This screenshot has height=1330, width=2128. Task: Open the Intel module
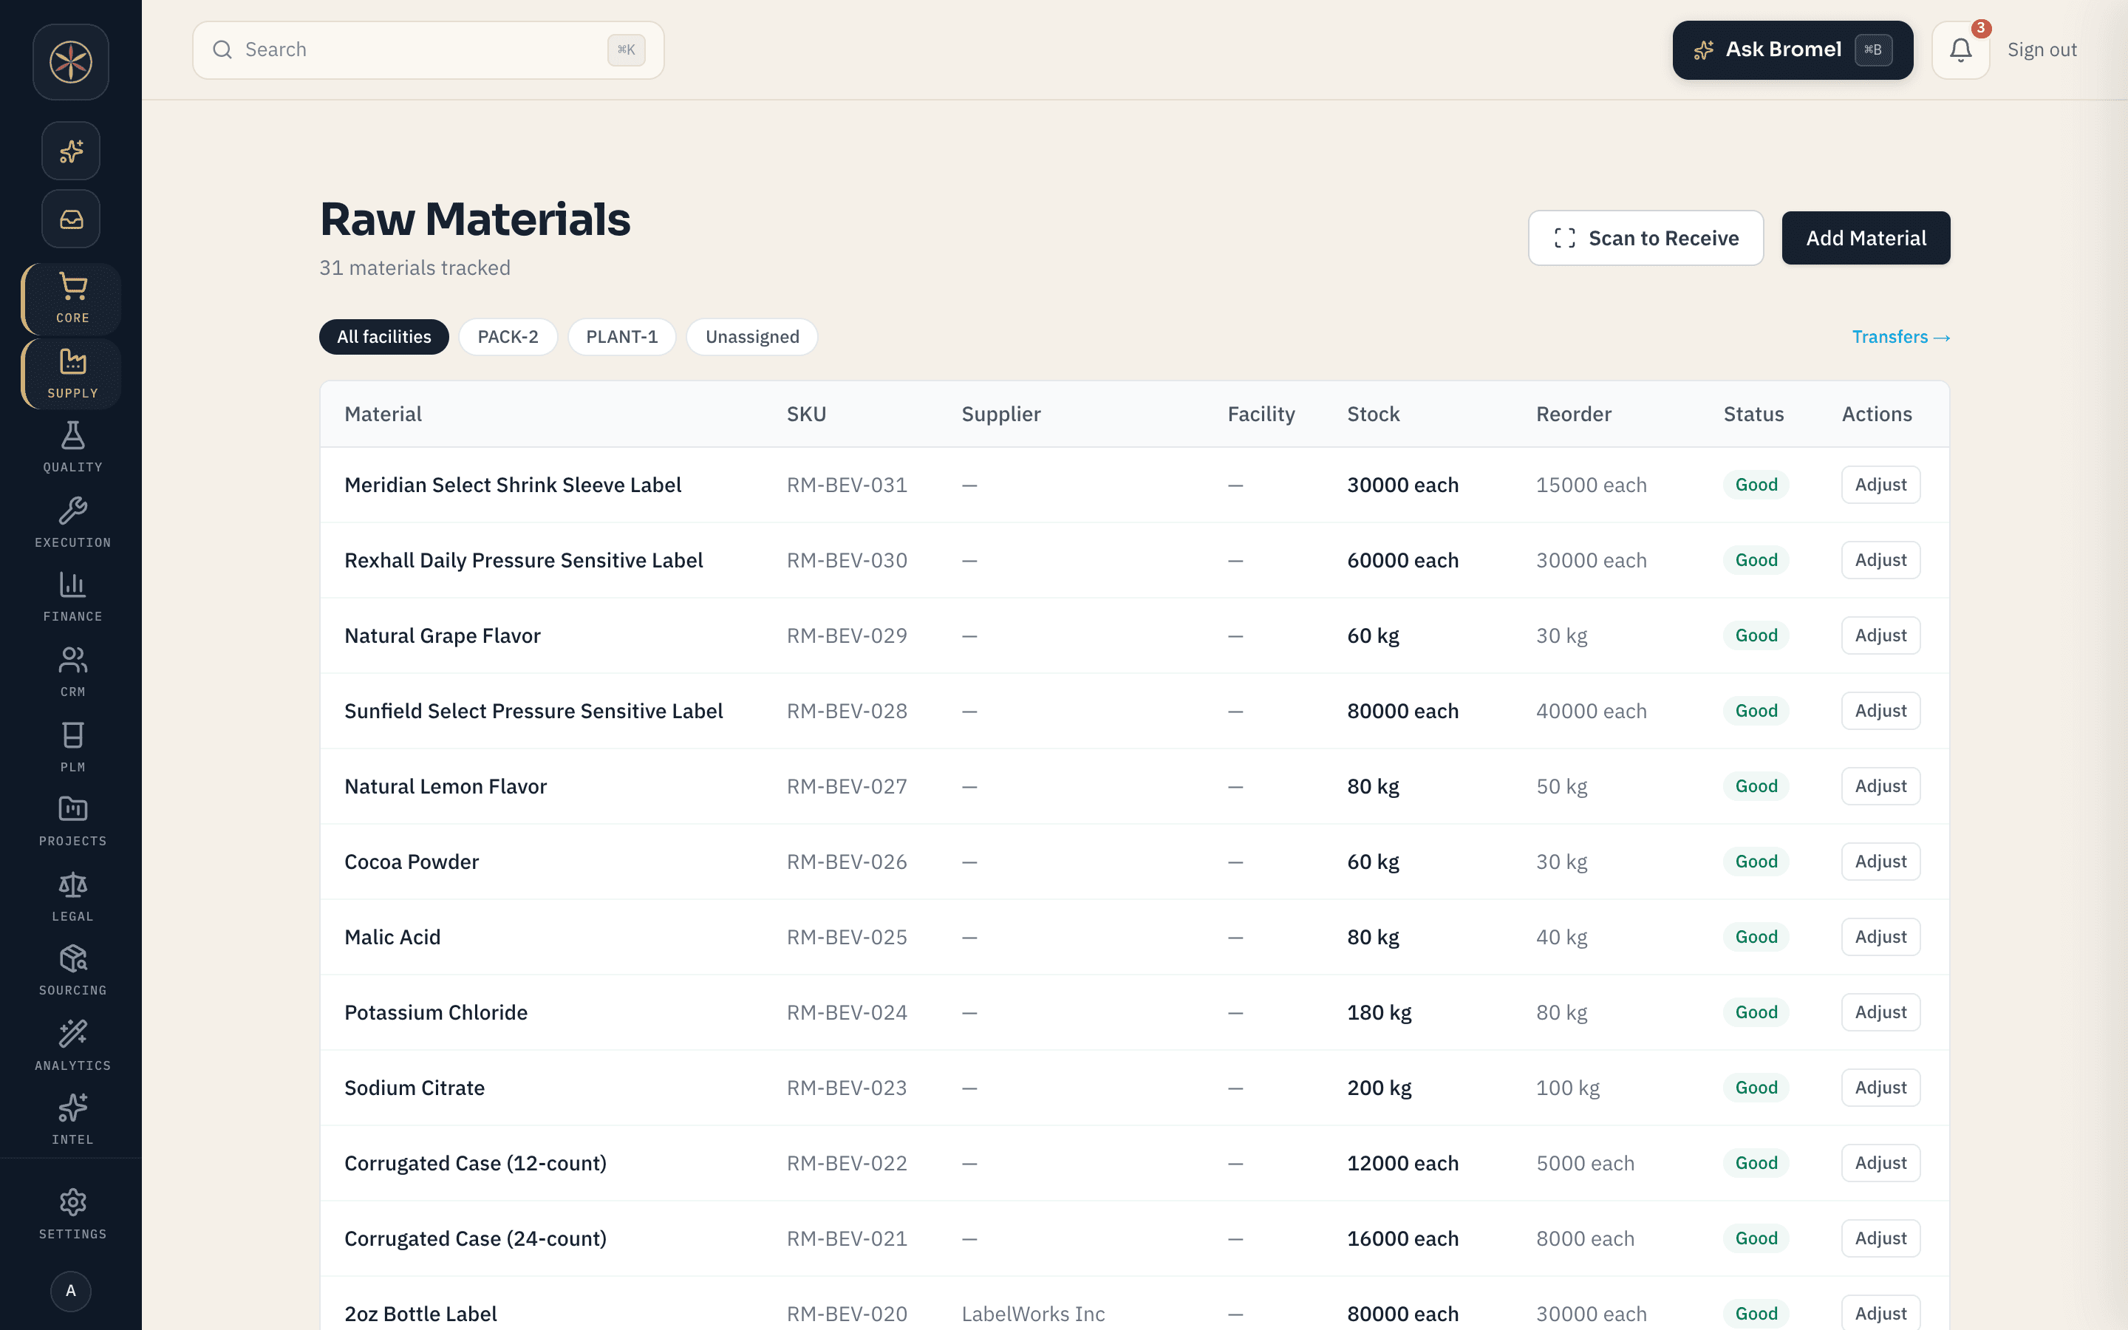pos(72,1119)
